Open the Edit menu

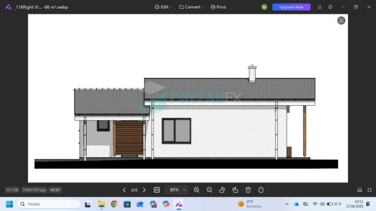[163, 7]
